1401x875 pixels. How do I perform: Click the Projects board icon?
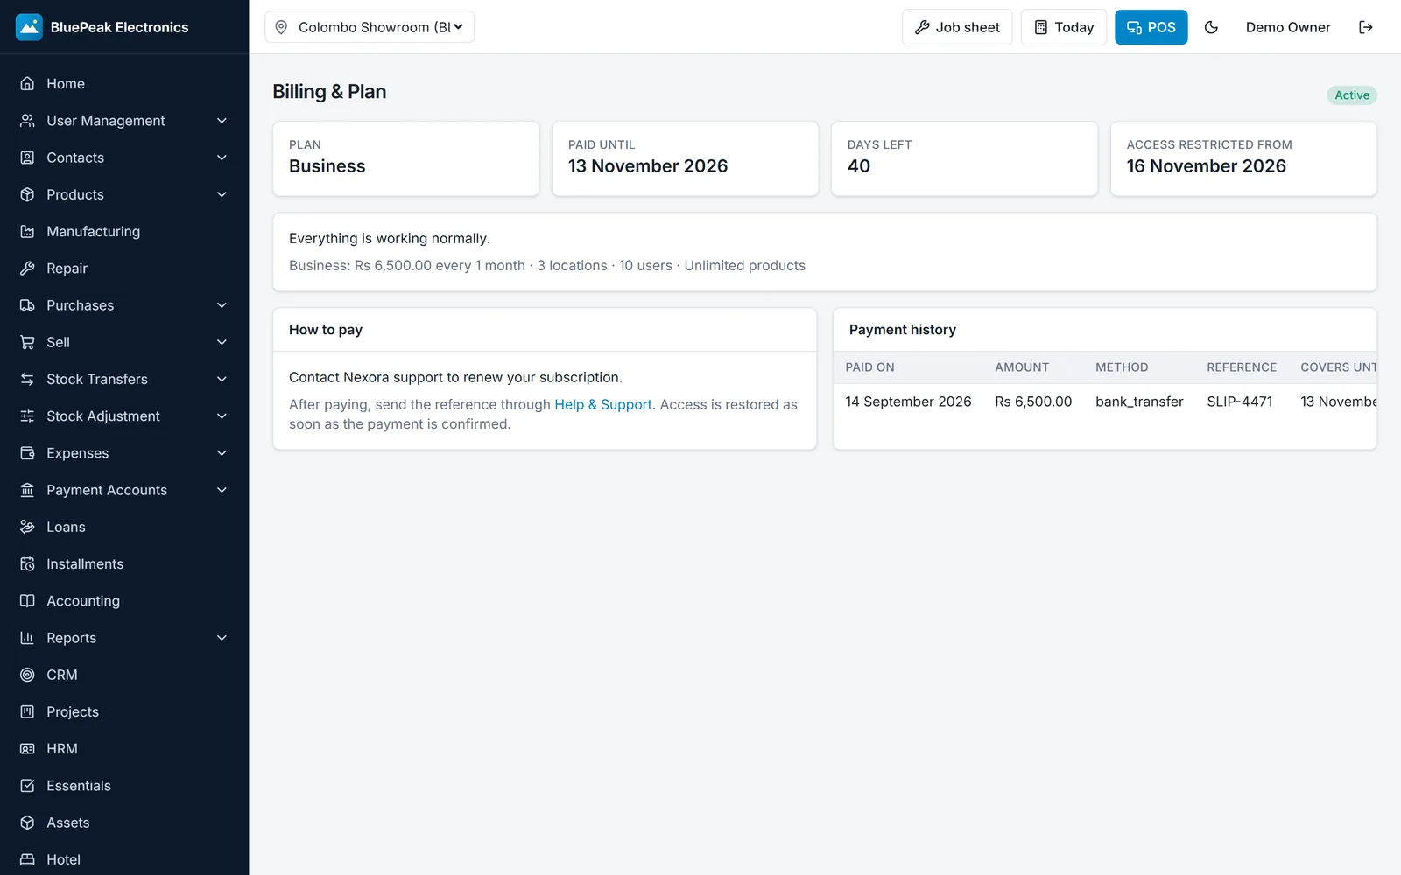(x=27, y=711)
